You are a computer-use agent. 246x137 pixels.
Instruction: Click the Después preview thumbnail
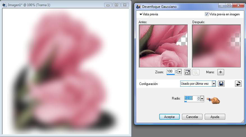point(216,46)
